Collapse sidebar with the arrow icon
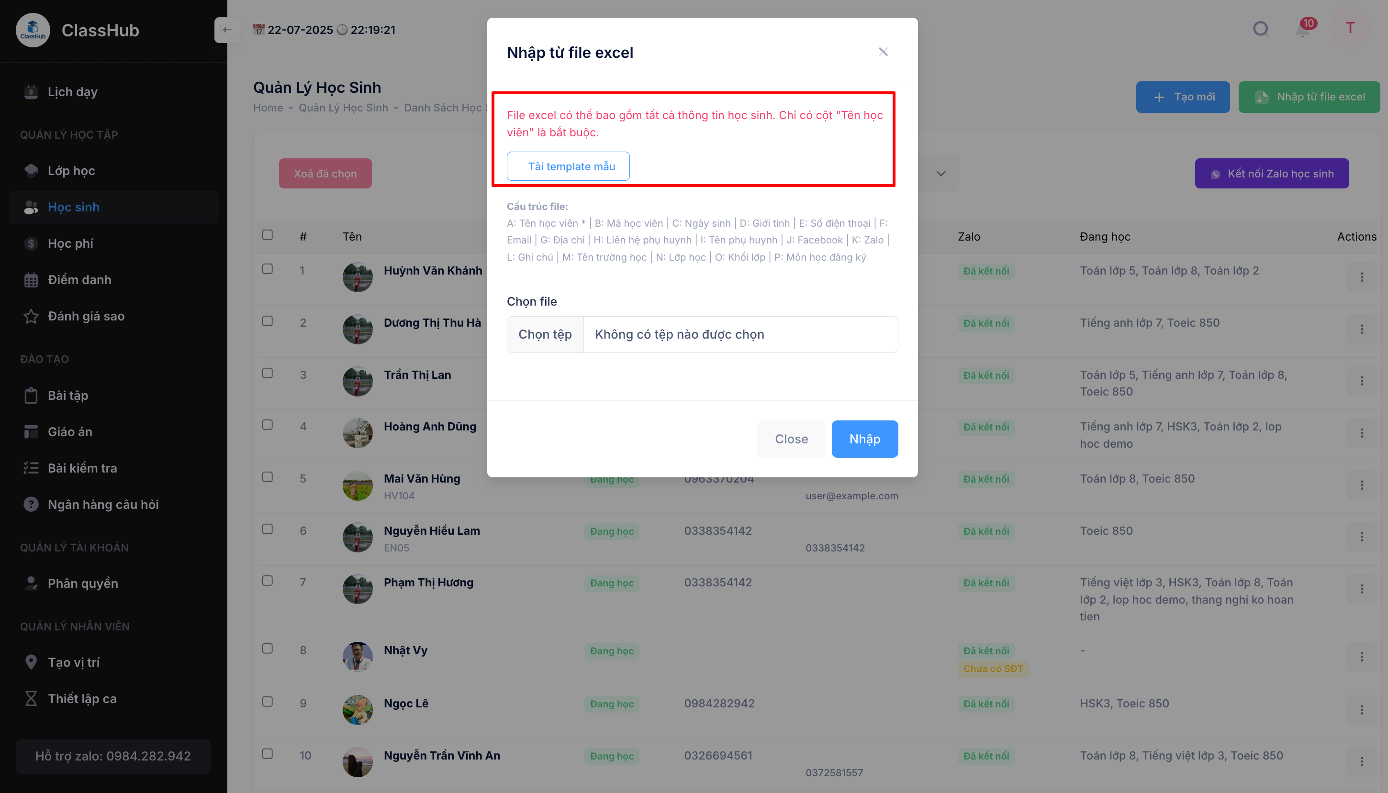The height and width of the screenshot is (793, 1388). [x=227, y=30]
